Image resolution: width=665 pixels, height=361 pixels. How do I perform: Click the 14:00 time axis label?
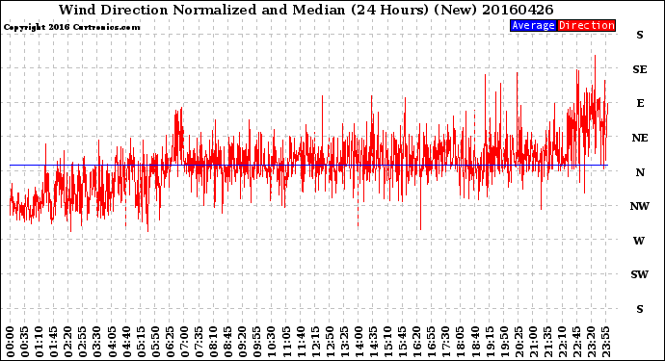(359, 342)
